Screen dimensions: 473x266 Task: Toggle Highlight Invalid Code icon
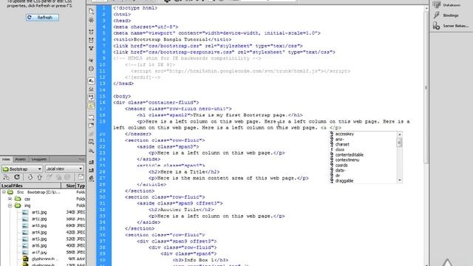coord(91,89)
